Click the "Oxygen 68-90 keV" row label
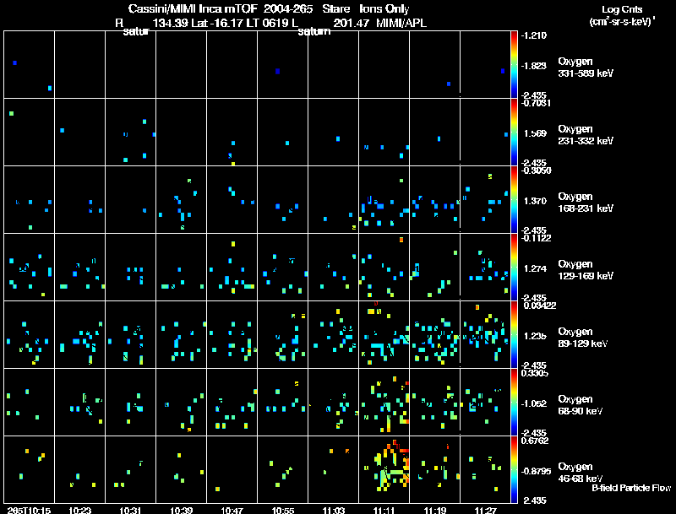 pos(581,405)
